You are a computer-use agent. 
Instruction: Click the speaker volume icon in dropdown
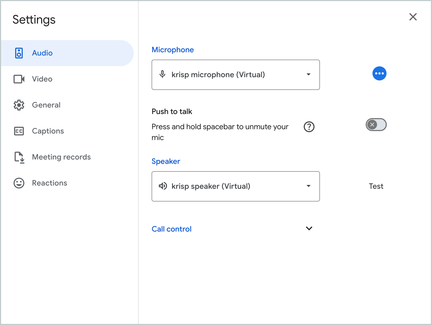point(163,186)
